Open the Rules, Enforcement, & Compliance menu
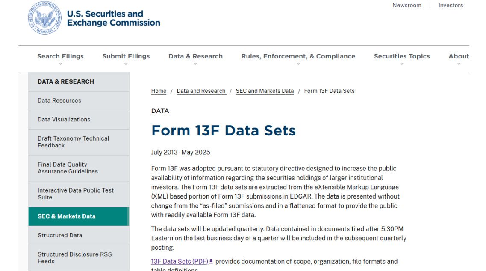 pyautogui.click(x=298, y=56)
